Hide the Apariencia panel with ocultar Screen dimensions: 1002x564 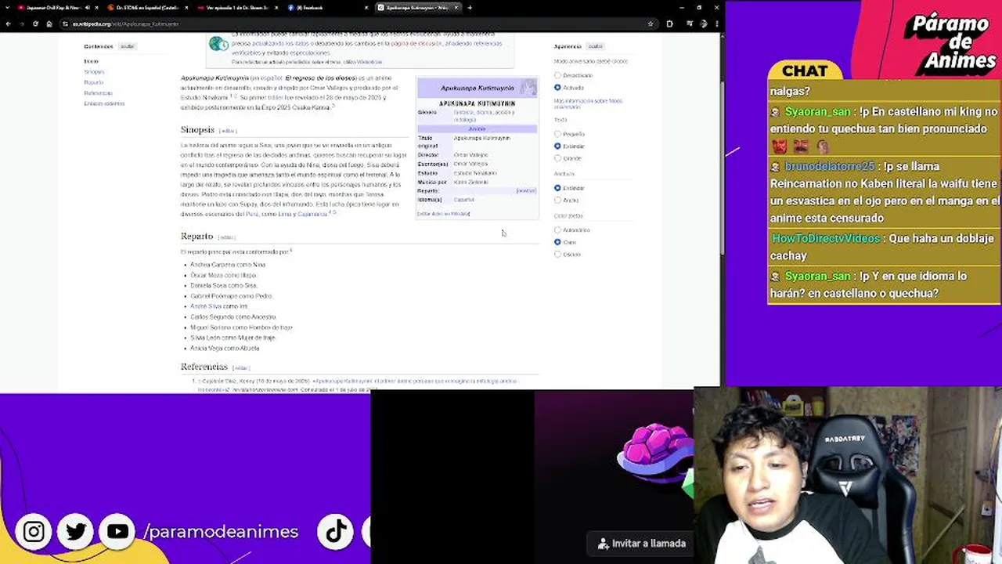595,46
